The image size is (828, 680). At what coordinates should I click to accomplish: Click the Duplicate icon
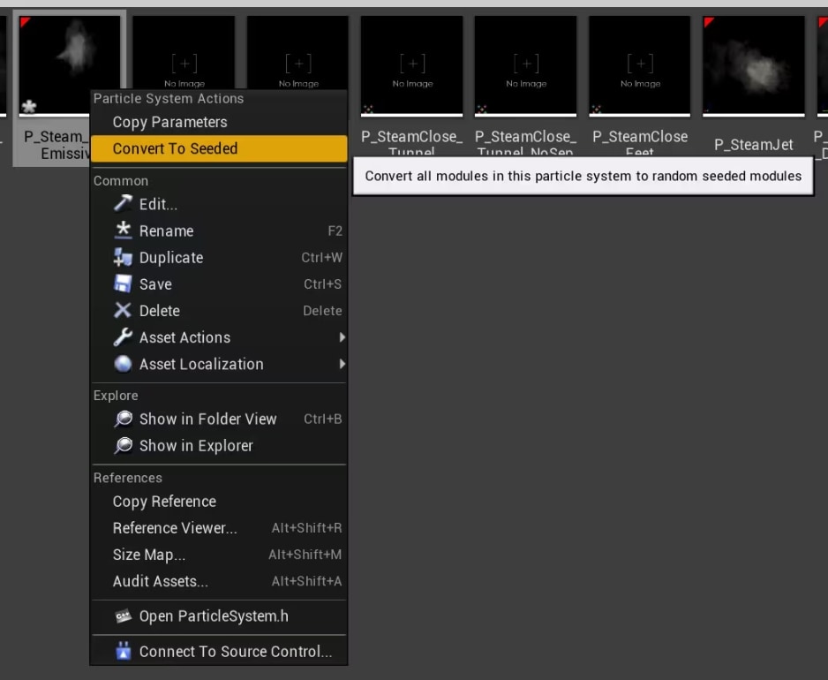(123, 258)
